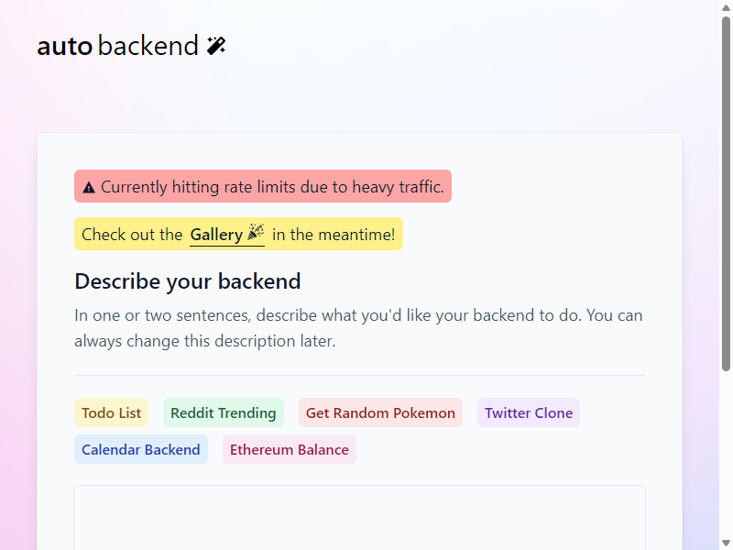Click the rate limits warning banner text
Screen dimensions: 733x550
click(272, 187)
